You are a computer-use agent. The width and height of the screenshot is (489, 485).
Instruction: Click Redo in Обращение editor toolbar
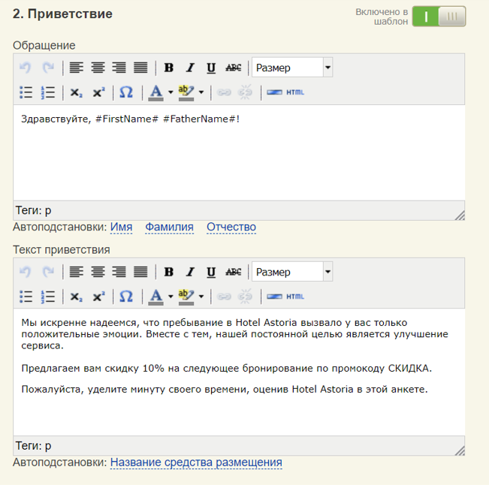(x=48, y=68)
